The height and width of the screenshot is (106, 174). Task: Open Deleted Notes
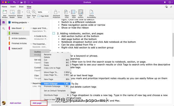(x=20, y=13)
